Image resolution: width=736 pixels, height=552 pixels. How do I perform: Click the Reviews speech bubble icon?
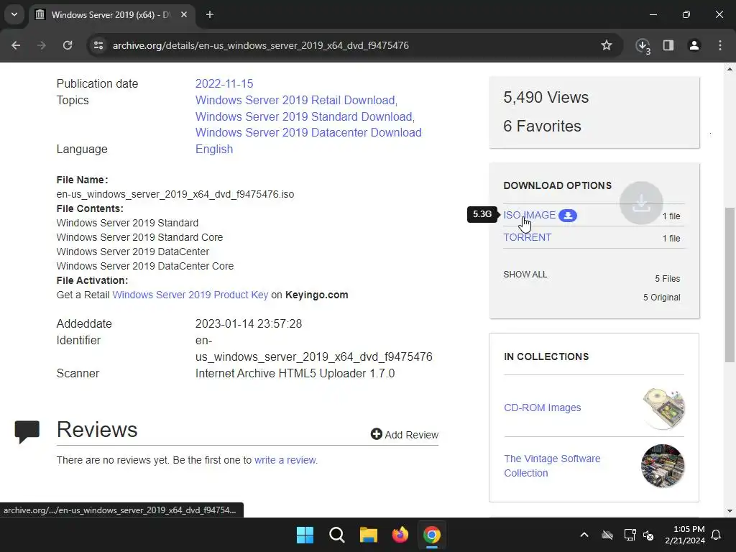tap(27, 431)
